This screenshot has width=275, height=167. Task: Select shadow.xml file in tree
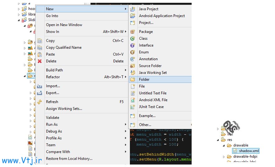[x=249, y=151]
